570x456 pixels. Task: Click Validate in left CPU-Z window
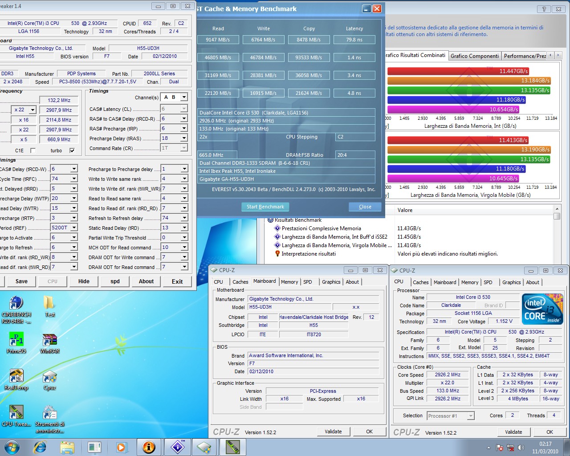pos(333,432)
